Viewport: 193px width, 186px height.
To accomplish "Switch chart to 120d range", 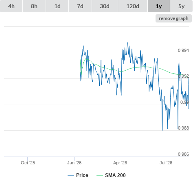I will pyautogui.click(x=133, y=6).
